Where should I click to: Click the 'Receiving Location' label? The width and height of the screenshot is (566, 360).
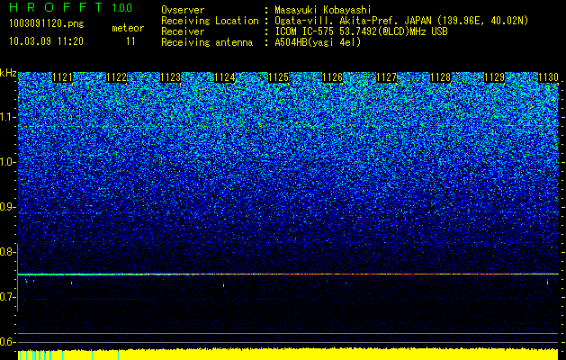click(210, 21)
